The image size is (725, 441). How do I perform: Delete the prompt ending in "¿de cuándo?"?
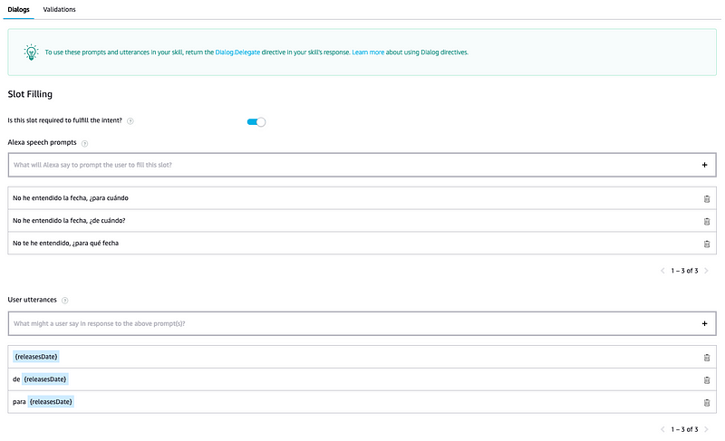[707, 221]
